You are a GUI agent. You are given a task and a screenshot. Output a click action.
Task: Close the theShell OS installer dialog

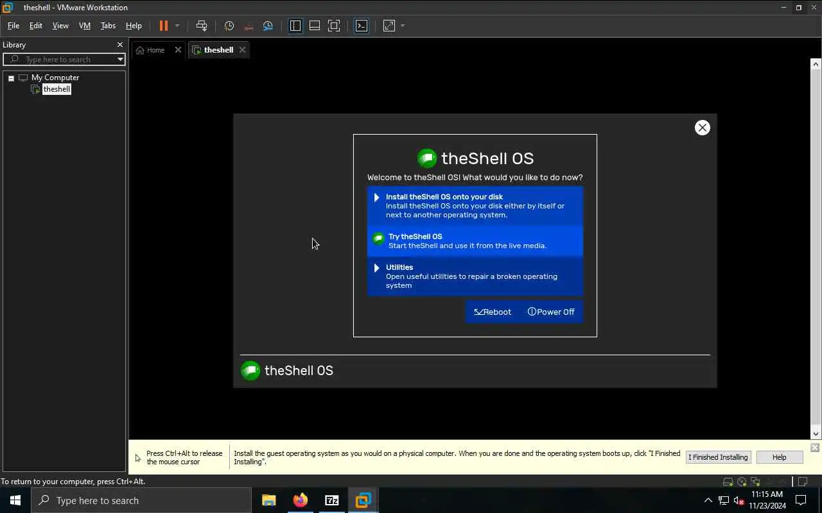pyautogui.click(x=703, y=128)
